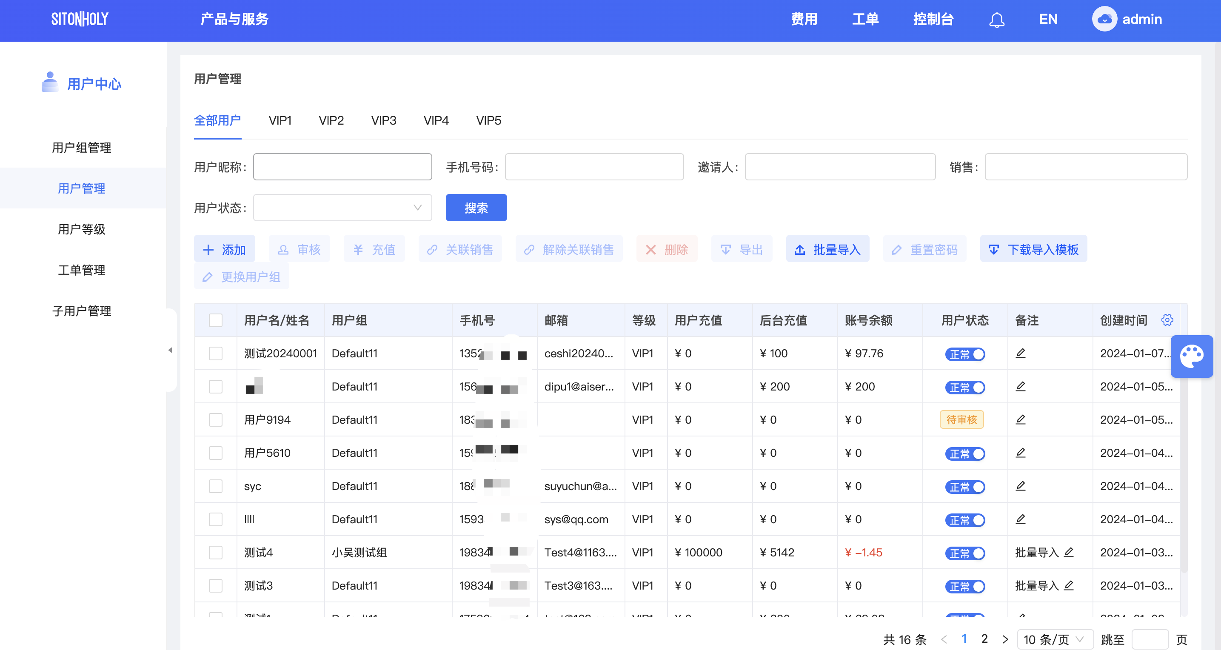Click the 邀请人 input field
This screenshot has height=650, width=1221.
pyautogui.click(x=840, y=167)
